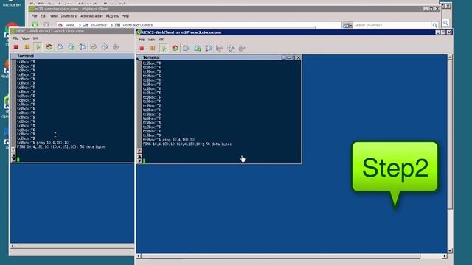Screen dimensions: 472x265
Task: Open Plug-ins menu in vSphere Client
Action: click(112, 16)
